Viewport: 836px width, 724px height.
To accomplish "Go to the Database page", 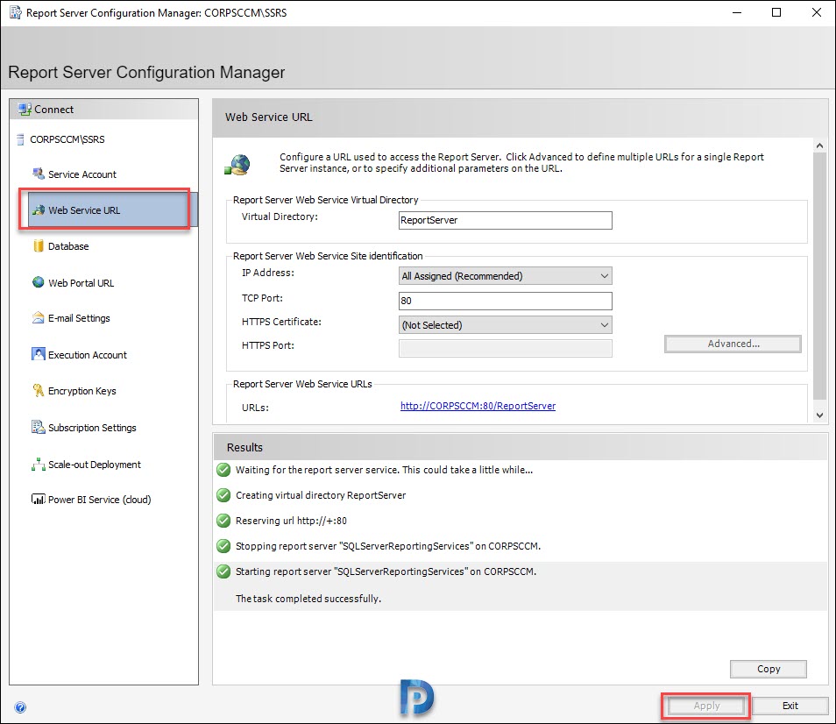I will pos(68,246).
